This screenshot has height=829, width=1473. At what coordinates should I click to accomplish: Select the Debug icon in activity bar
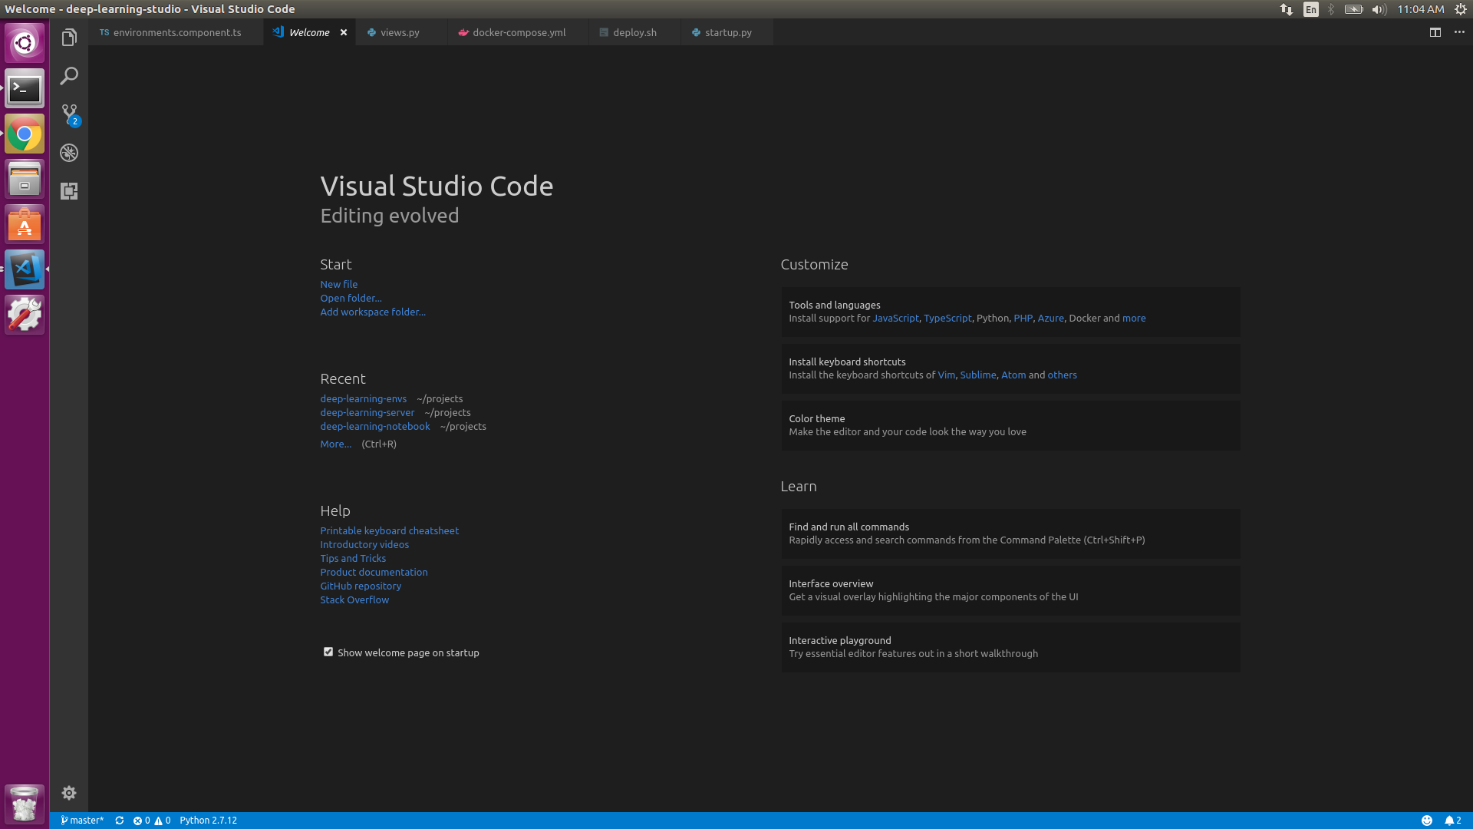click(x=69, y=153)
